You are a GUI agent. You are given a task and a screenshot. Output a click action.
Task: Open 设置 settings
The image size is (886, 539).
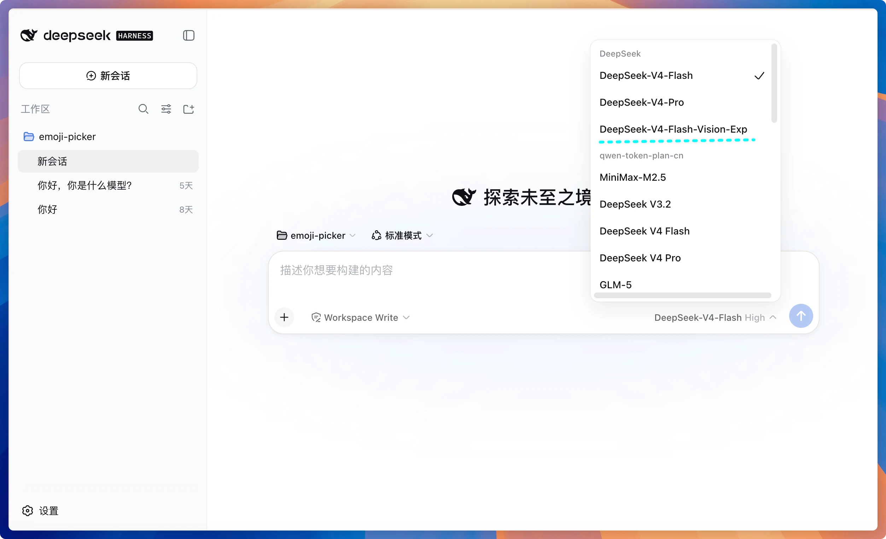[40, 510]
